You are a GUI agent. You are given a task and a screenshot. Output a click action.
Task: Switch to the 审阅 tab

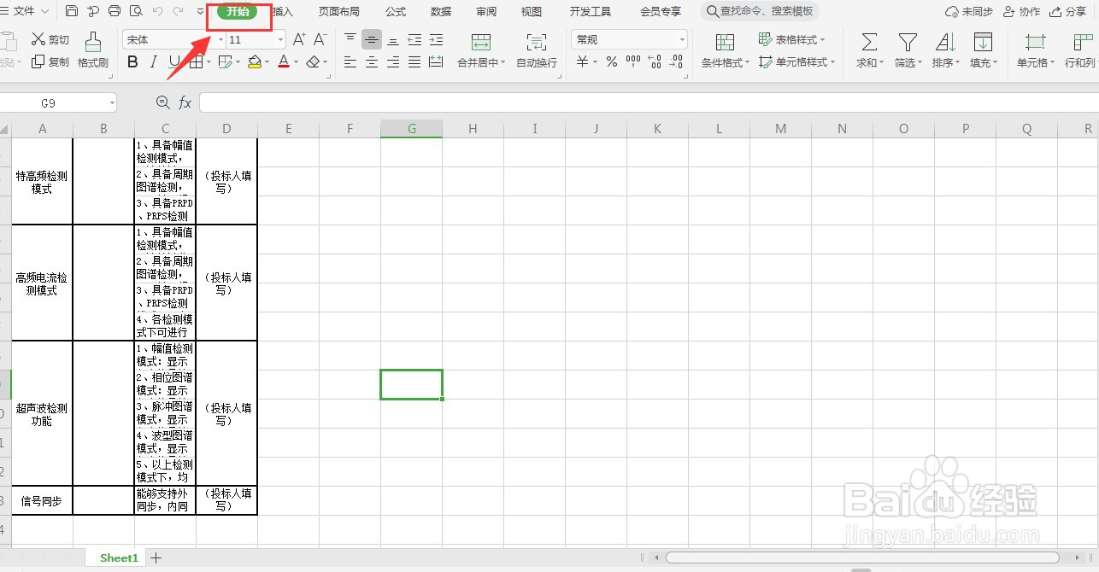(x=486, y=12)
